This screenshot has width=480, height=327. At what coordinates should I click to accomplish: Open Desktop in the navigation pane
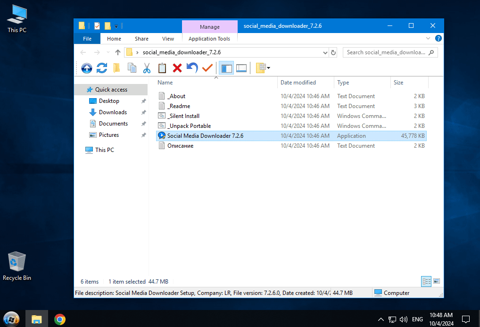point(109,101)
